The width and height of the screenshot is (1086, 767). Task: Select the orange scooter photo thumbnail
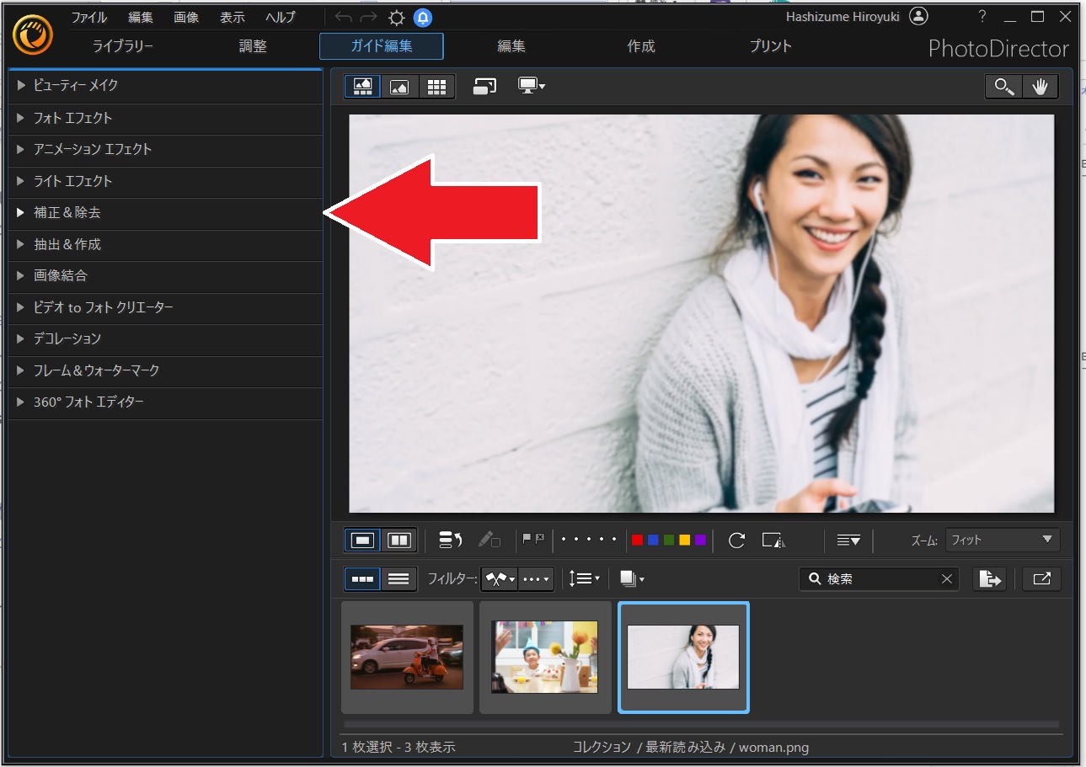point(407,657)
